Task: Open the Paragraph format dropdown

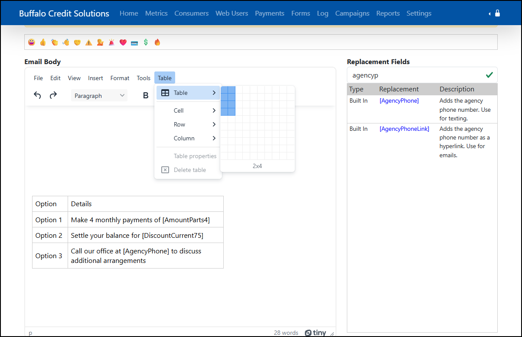Action: (x=99, y=95)
